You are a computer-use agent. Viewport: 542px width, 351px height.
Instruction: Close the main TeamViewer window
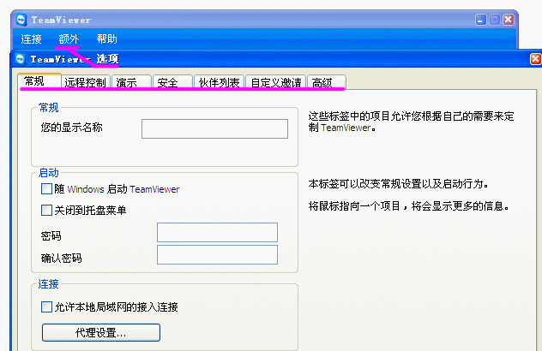pyautogui.click(x=508, y=20)
